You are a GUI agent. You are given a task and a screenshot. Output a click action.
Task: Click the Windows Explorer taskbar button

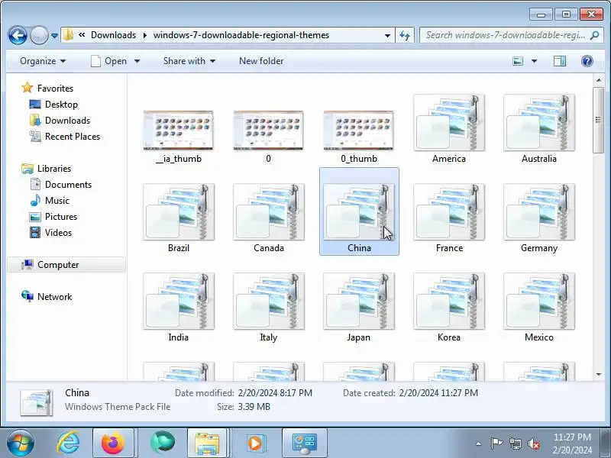(207, 443)
